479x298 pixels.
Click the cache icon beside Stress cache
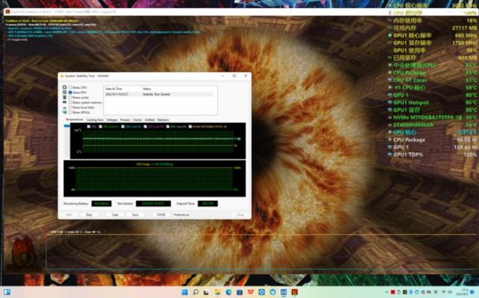tap(64, 97)
